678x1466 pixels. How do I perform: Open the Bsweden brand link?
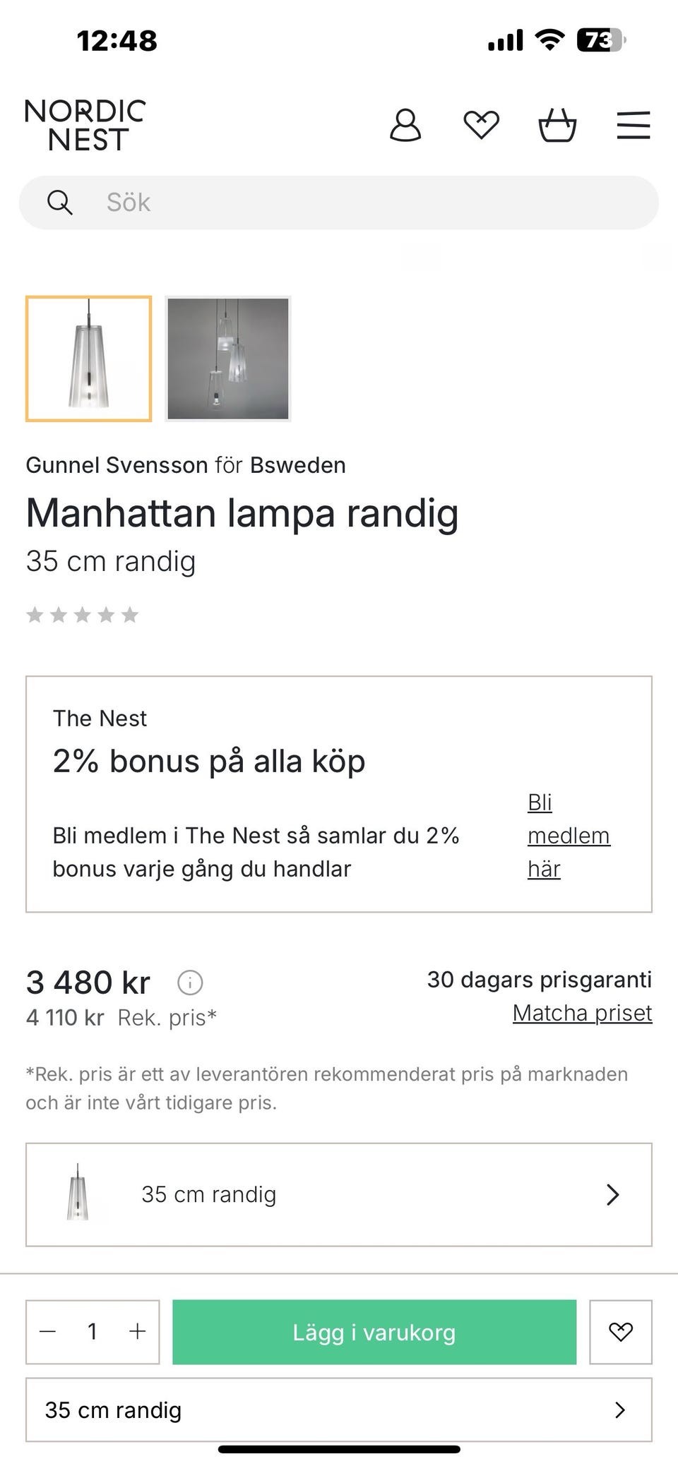(297, 465)
